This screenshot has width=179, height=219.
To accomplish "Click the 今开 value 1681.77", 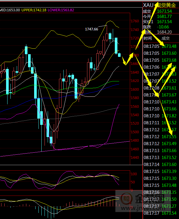I will [164, 17].
